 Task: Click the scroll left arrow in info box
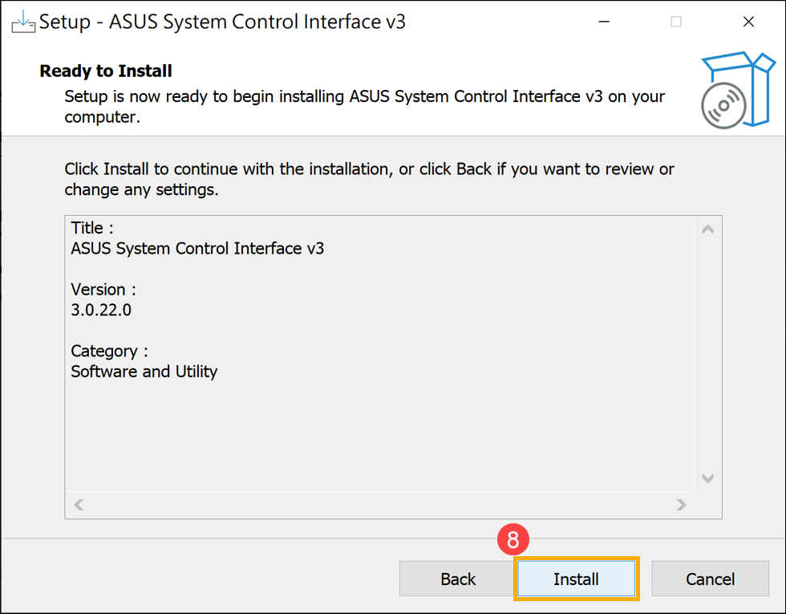click(x=79, y=505)
